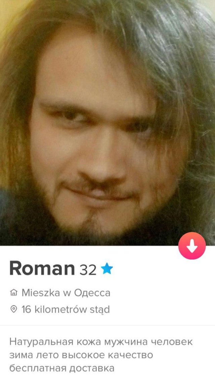This screenshot has height=383, width=215.
Task: Tap the city name Одесса
Action: click(x=92, y=293)
